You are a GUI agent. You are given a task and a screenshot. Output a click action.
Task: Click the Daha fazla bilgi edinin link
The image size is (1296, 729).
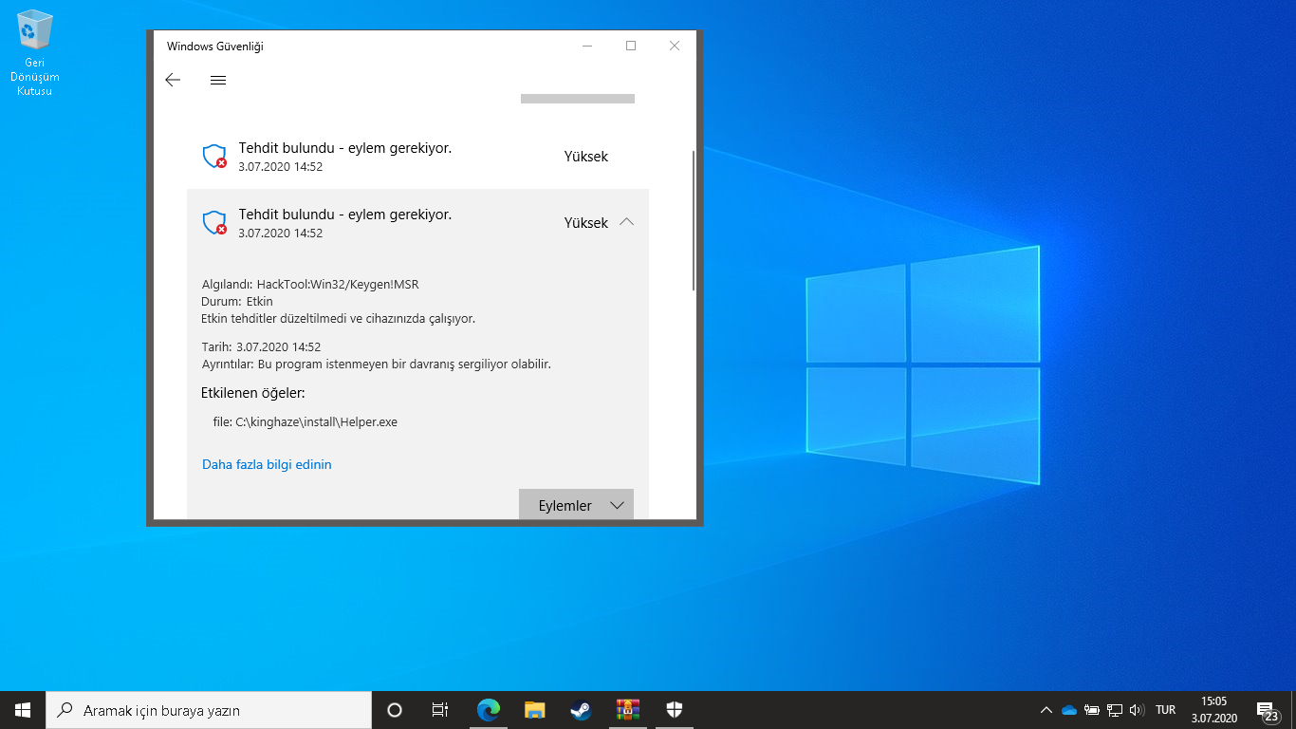[267, 464]
